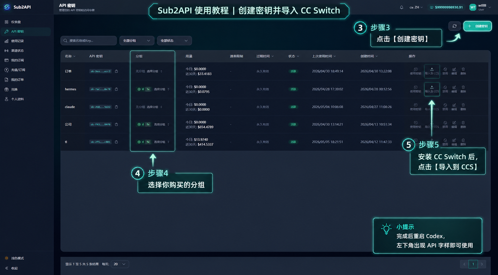
Task: Disable the tl key
Action: 445,142
